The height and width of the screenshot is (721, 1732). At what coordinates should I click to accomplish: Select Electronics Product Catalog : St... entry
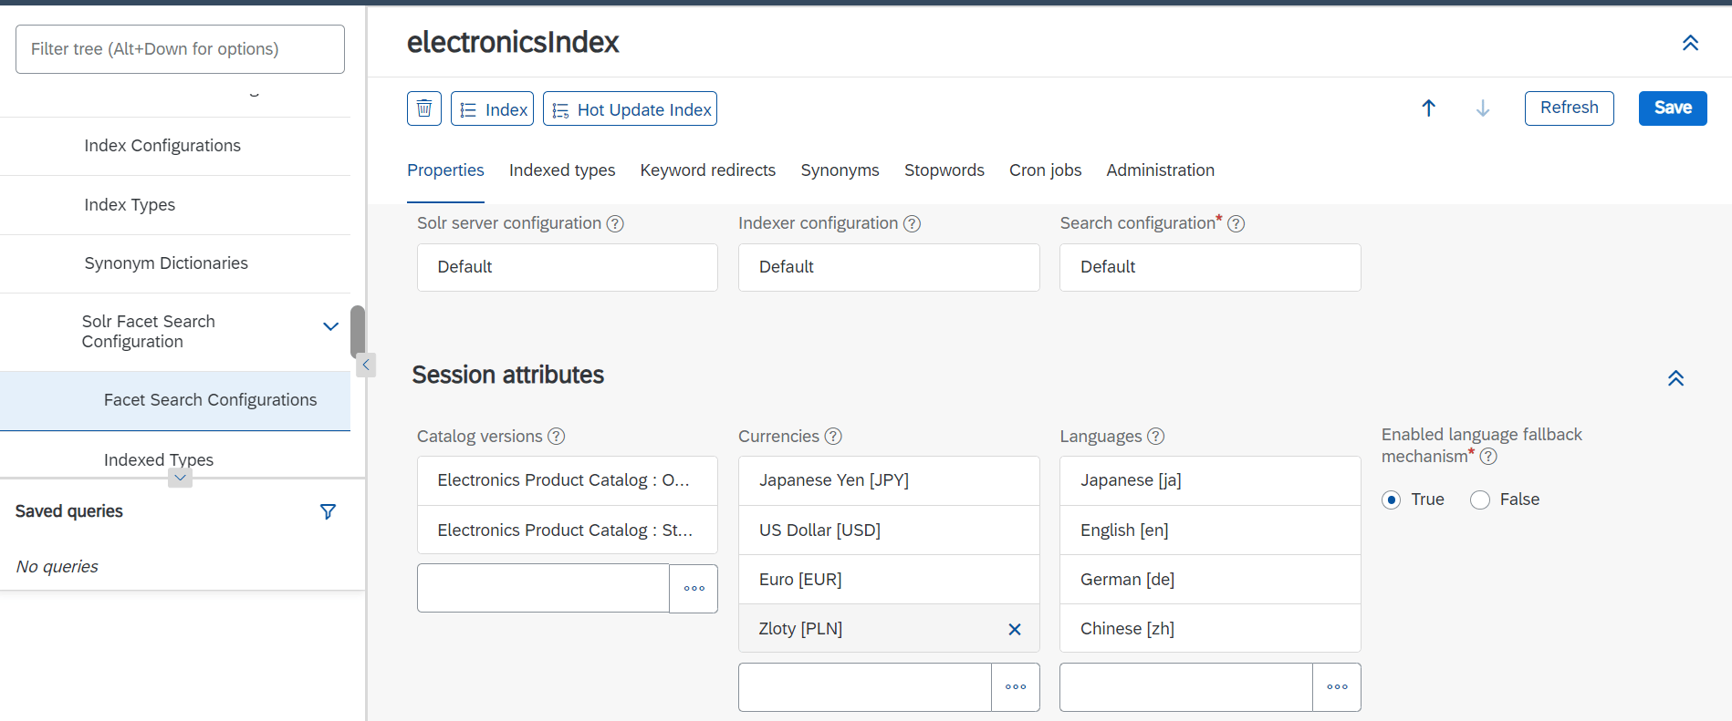568,530
